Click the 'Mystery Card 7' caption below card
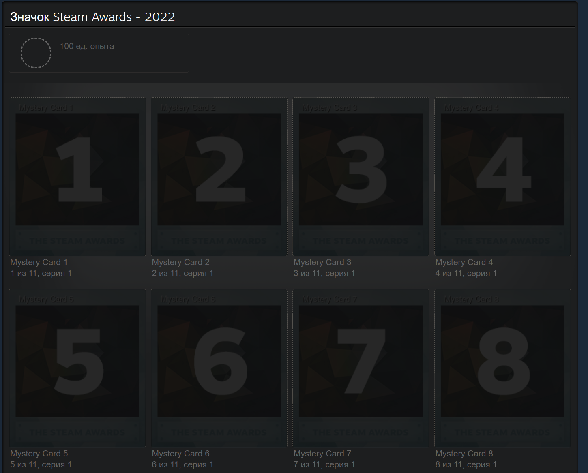Screen dimensions: 588x473 [x=322, y=454]
